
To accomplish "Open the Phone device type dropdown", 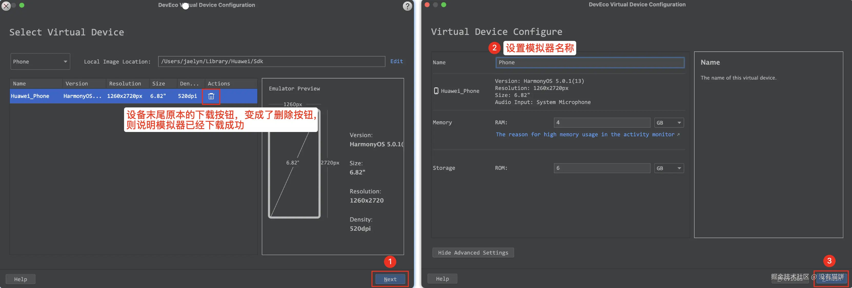I will [x=40, y=62].
